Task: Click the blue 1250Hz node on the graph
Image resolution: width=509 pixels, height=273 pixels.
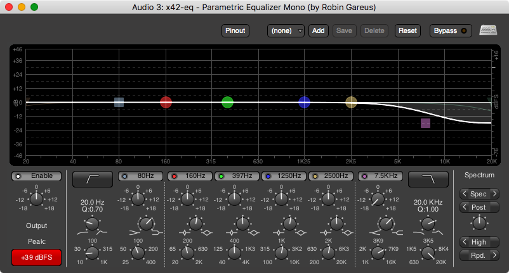Action: pyautogui.click(x=304, y=102)
